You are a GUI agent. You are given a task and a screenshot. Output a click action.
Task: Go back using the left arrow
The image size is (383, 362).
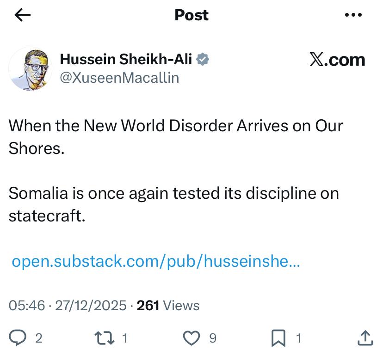[x=23, y=15]
